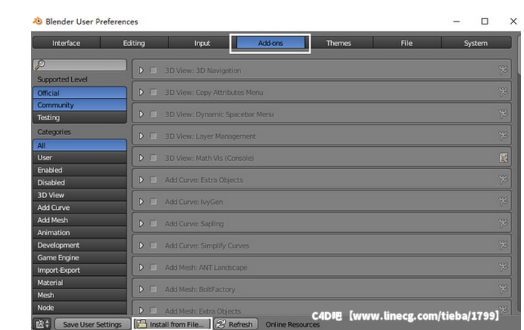Open the Online Resources link
This screenshot has height=330, width=524.
coord(292,324)
